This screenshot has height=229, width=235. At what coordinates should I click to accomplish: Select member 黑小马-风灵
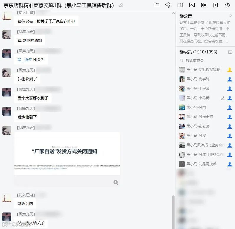(x=205, y=136)
